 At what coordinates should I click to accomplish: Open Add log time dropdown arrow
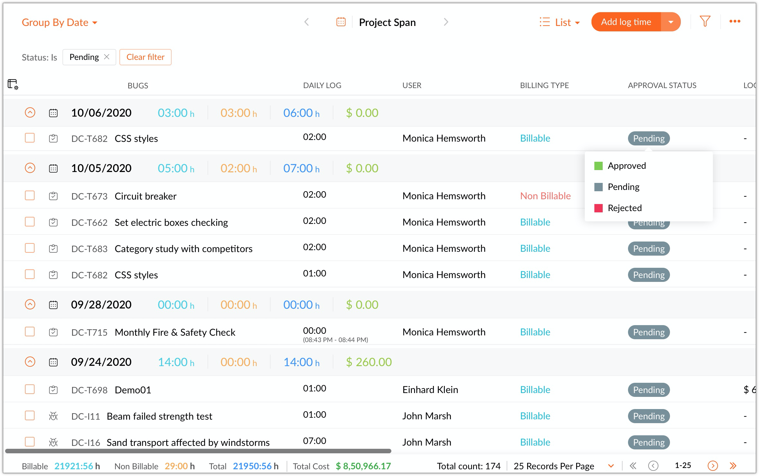671,22
